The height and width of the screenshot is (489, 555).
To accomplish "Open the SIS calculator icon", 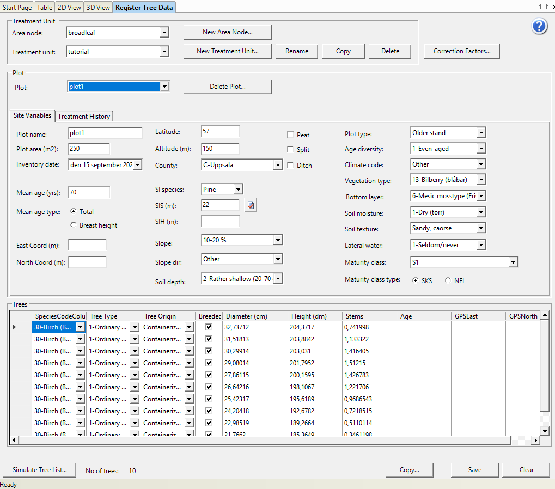I will coord(251,206).
